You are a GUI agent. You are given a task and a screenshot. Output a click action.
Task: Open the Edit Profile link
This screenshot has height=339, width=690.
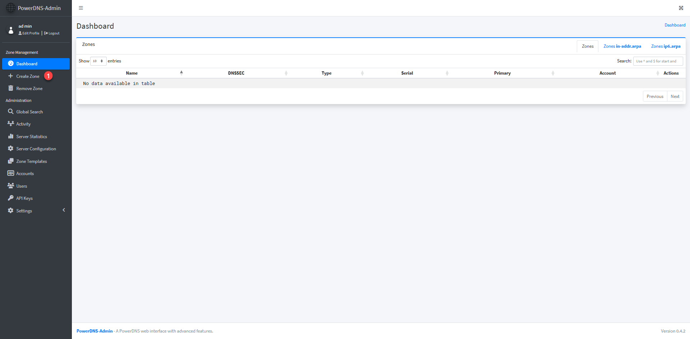(x=29, y=33)
